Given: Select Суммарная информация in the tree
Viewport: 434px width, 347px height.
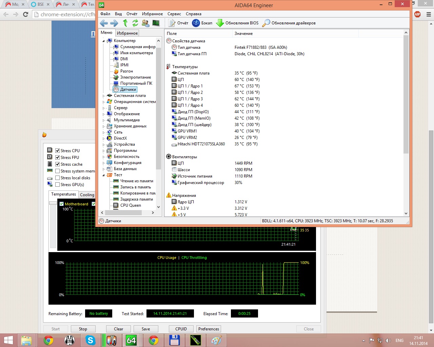Looking at the screenshot, I should [138, 47].
